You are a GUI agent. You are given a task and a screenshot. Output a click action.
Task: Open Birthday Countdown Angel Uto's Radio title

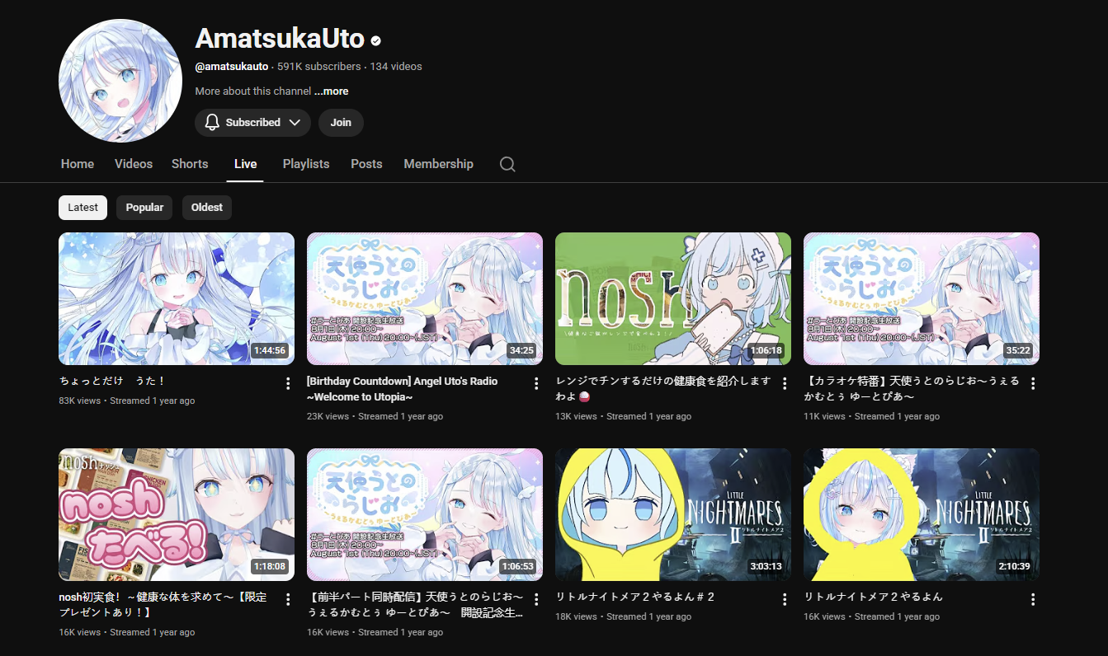pyautogui.click(x=402, y=389)
